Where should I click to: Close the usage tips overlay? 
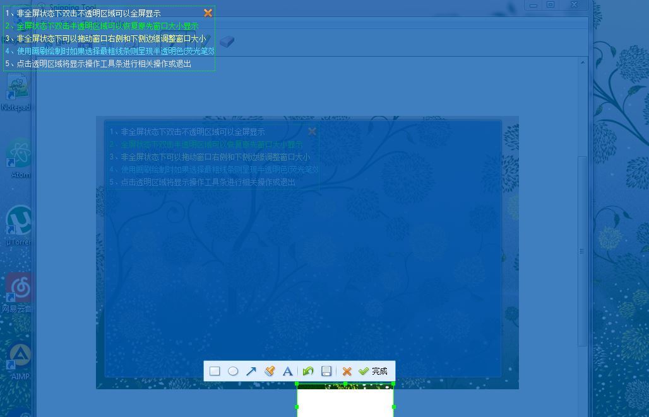point(208,13)
